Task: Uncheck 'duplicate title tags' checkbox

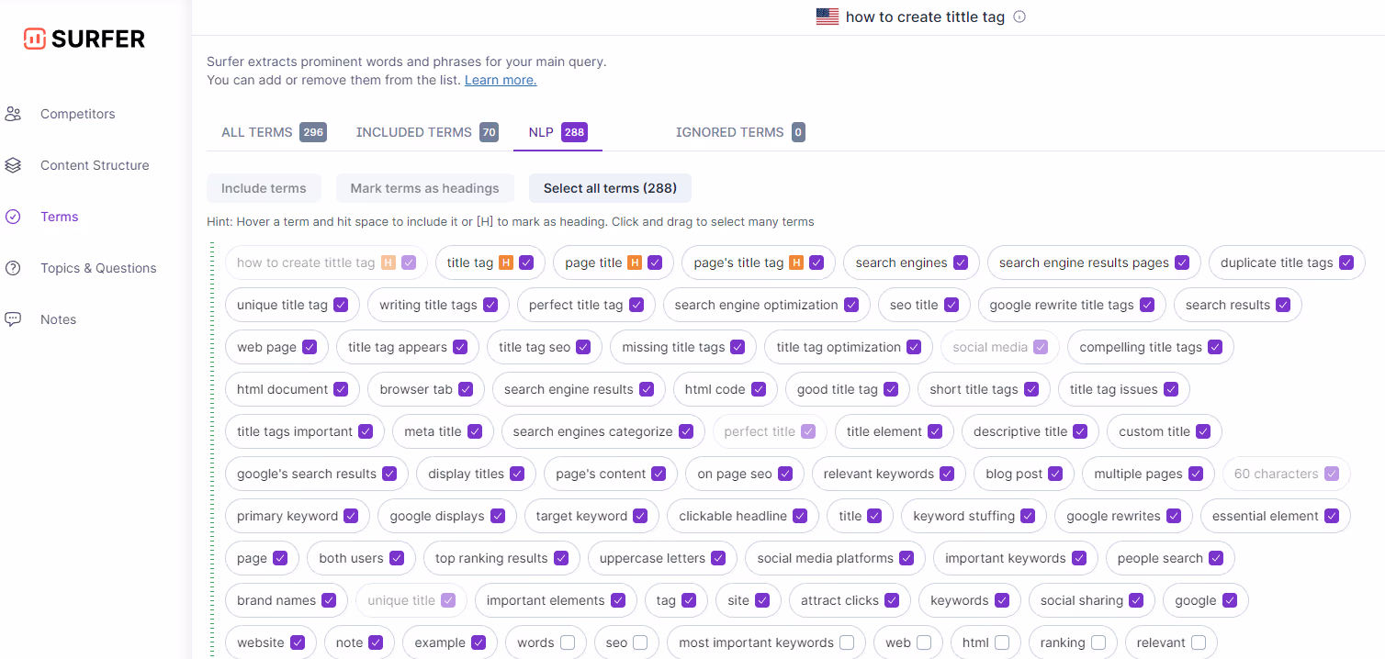Action: pyautogui.click(x=1346, y=262)
